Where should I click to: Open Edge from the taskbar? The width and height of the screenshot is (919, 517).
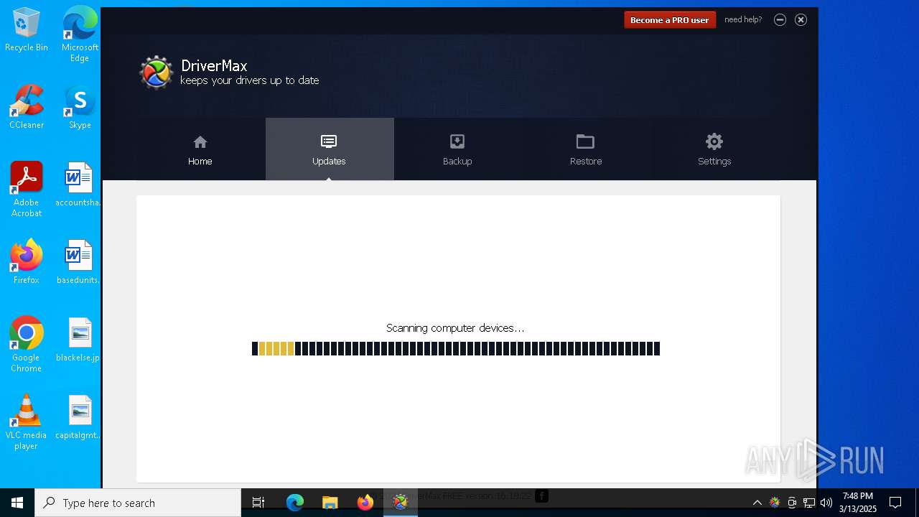point(295,503)
